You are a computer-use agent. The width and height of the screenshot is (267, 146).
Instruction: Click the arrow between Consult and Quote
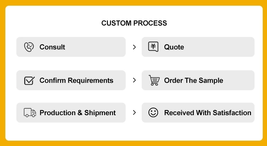134,47
